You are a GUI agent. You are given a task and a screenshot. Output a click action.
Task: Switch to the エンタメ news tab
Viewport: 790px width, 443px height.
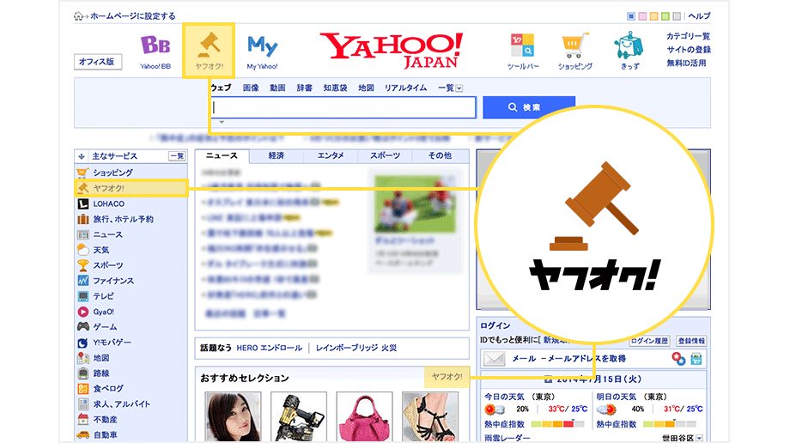331,156
